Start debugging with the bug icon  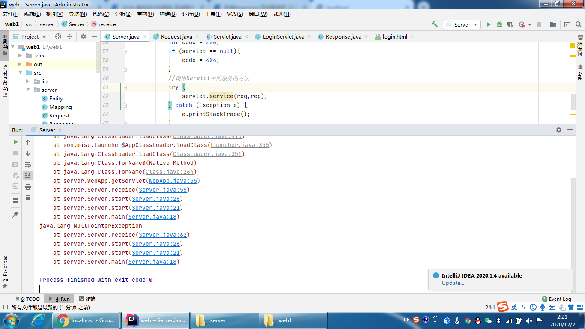coord(499,24)
